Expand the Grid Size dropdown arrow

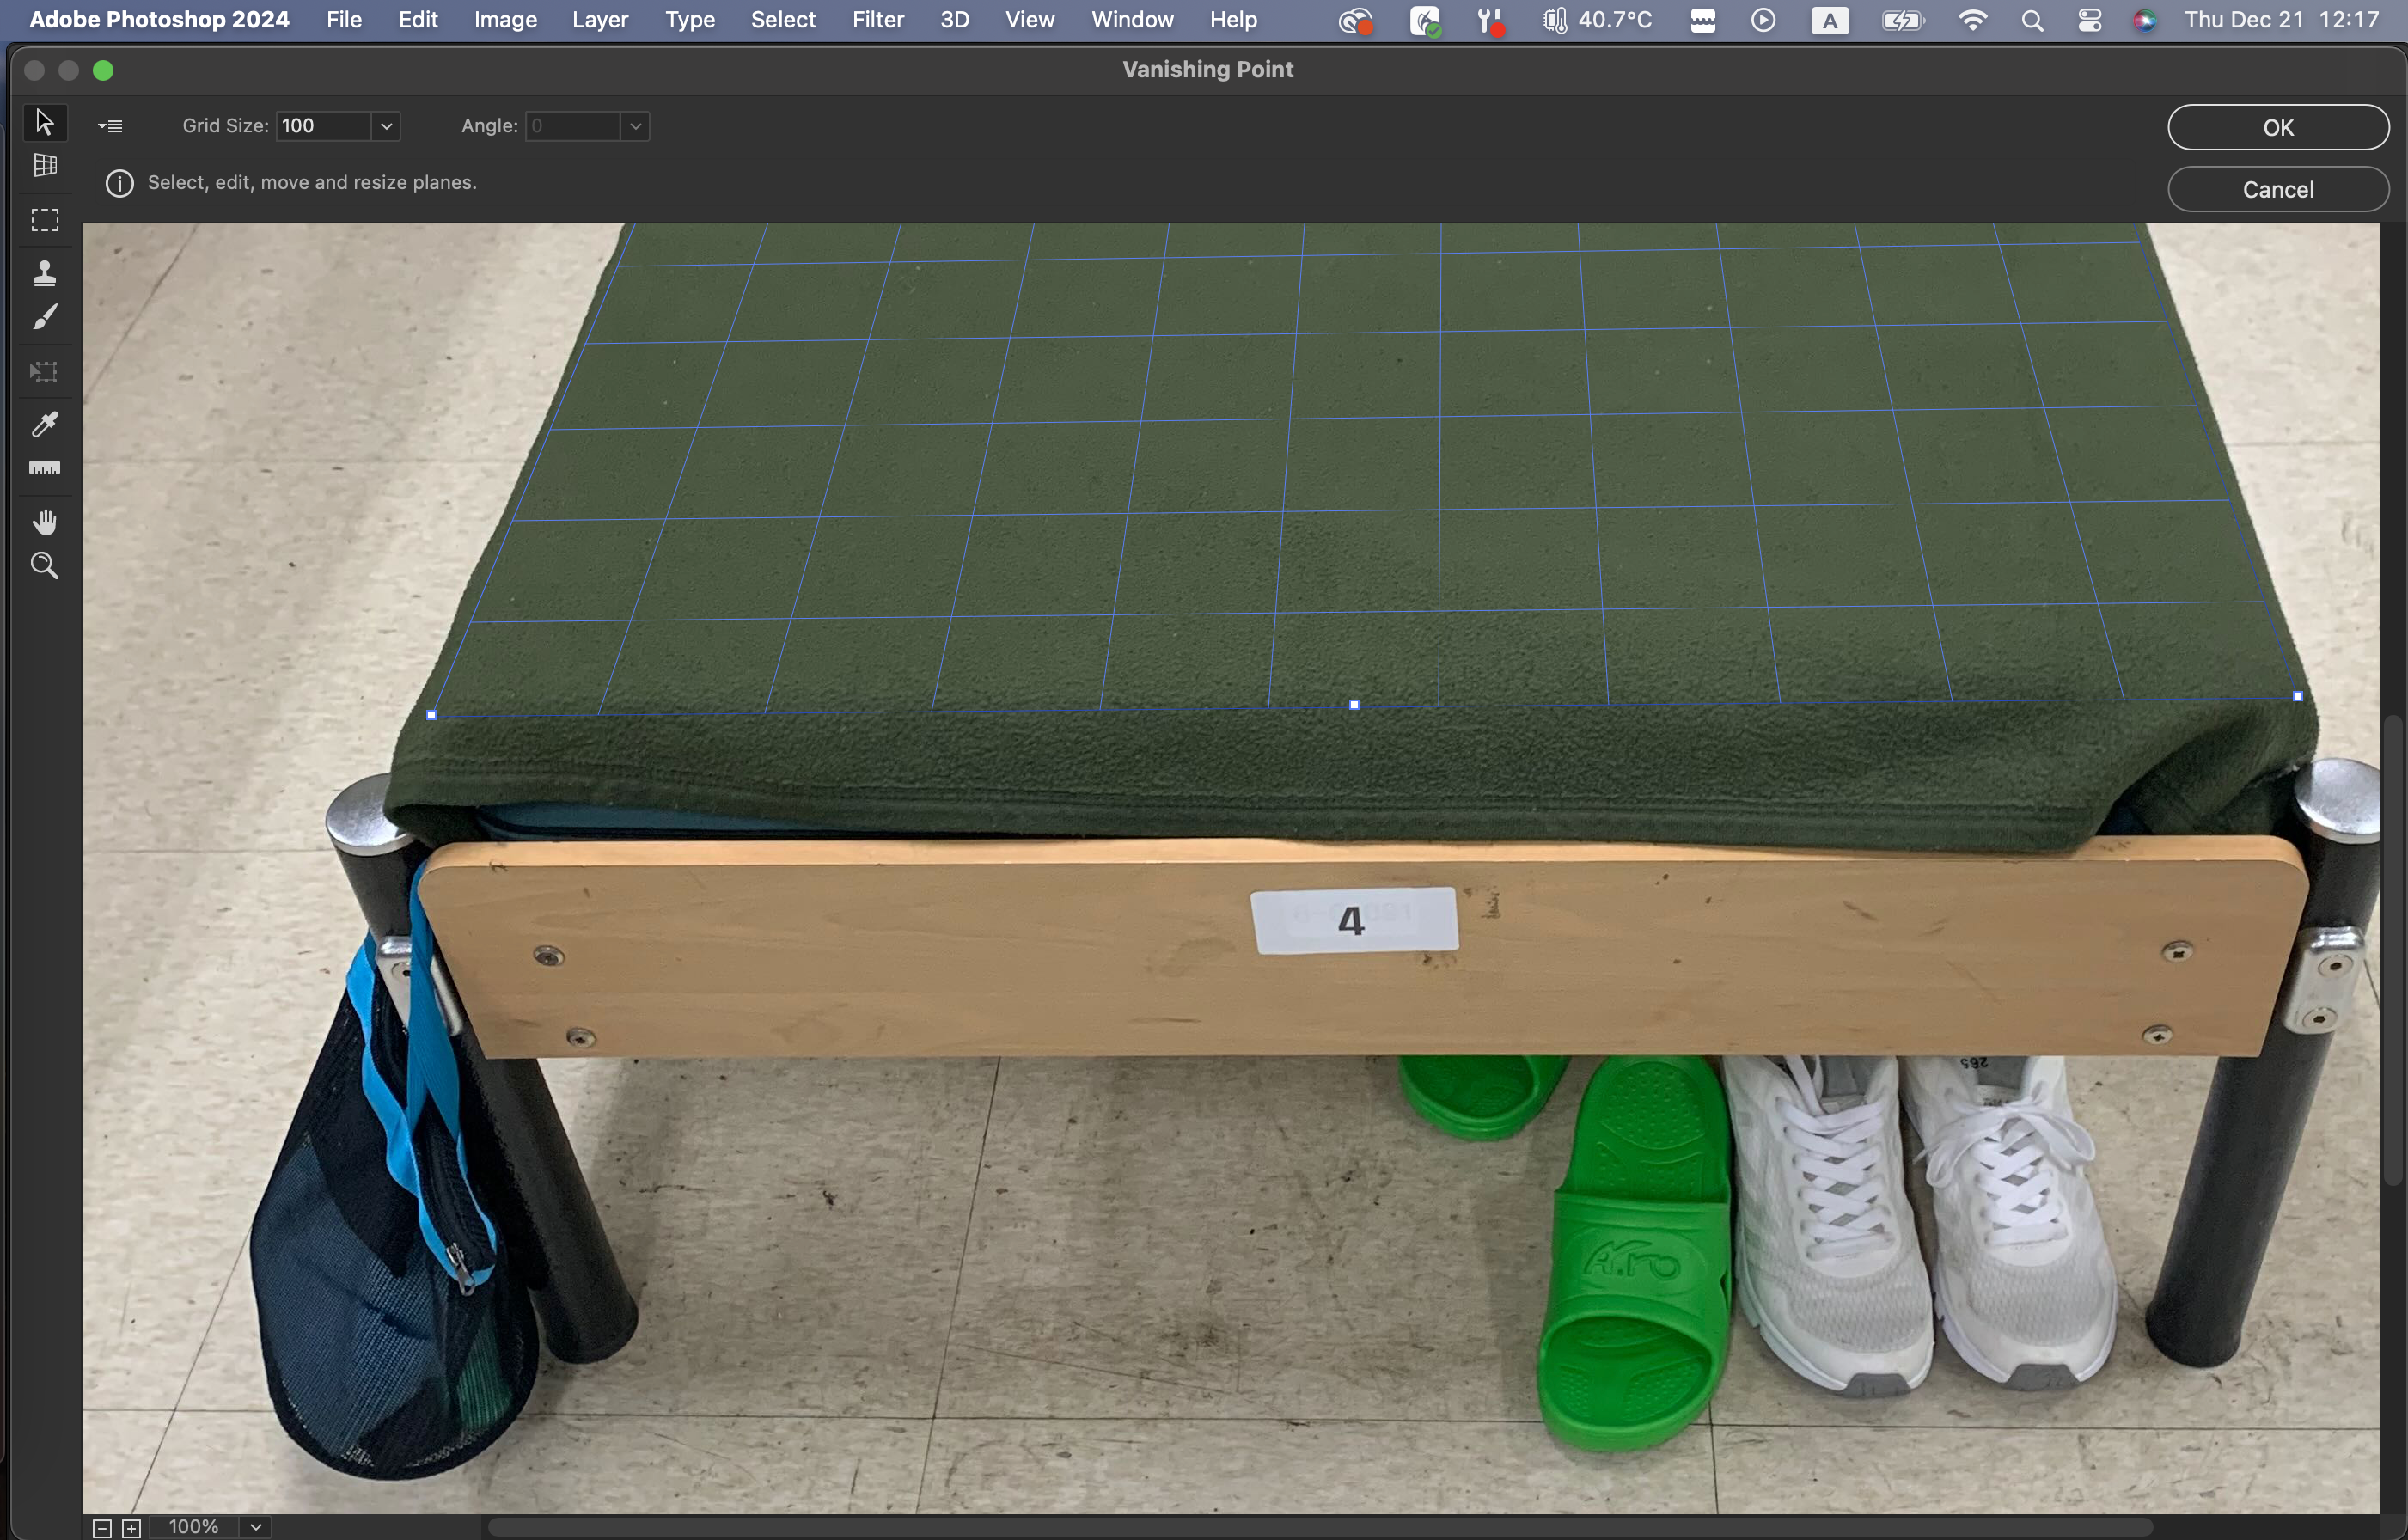click(x=386, y=126)
